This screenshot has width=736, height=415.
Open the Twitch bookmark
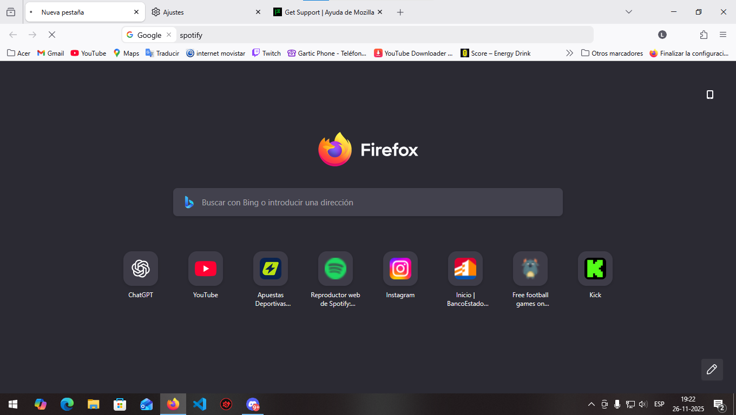point(266,53)
